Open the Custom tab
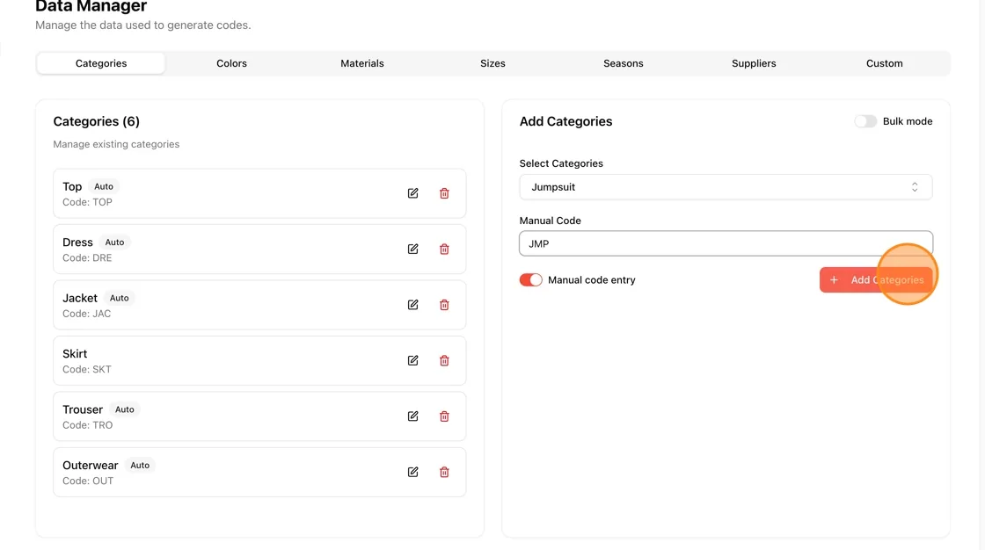985x550 pixels. coord(885,63)
